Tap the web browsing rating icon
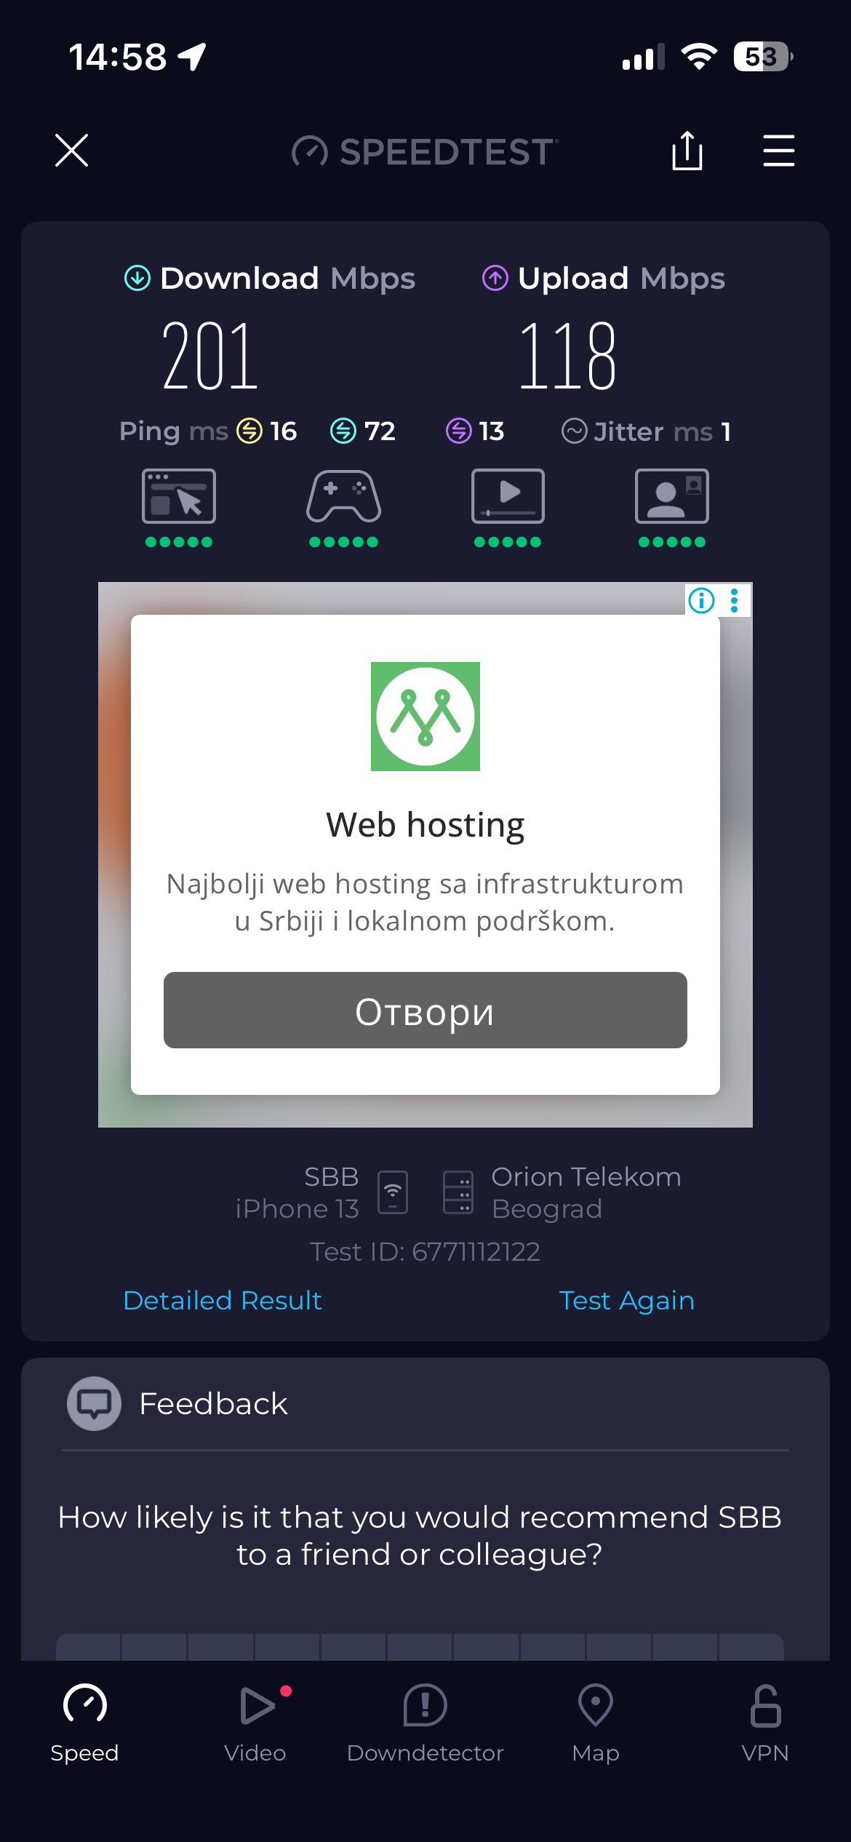851x1842 pixels. [x=179, y=496]
